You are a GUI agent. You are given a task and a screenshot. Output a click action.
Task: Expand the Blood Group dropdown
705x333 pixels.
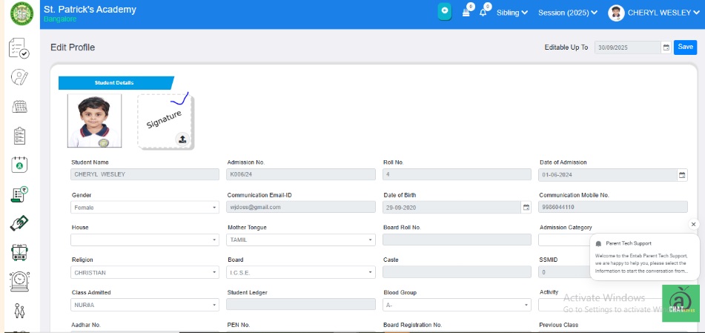[457, 305]
